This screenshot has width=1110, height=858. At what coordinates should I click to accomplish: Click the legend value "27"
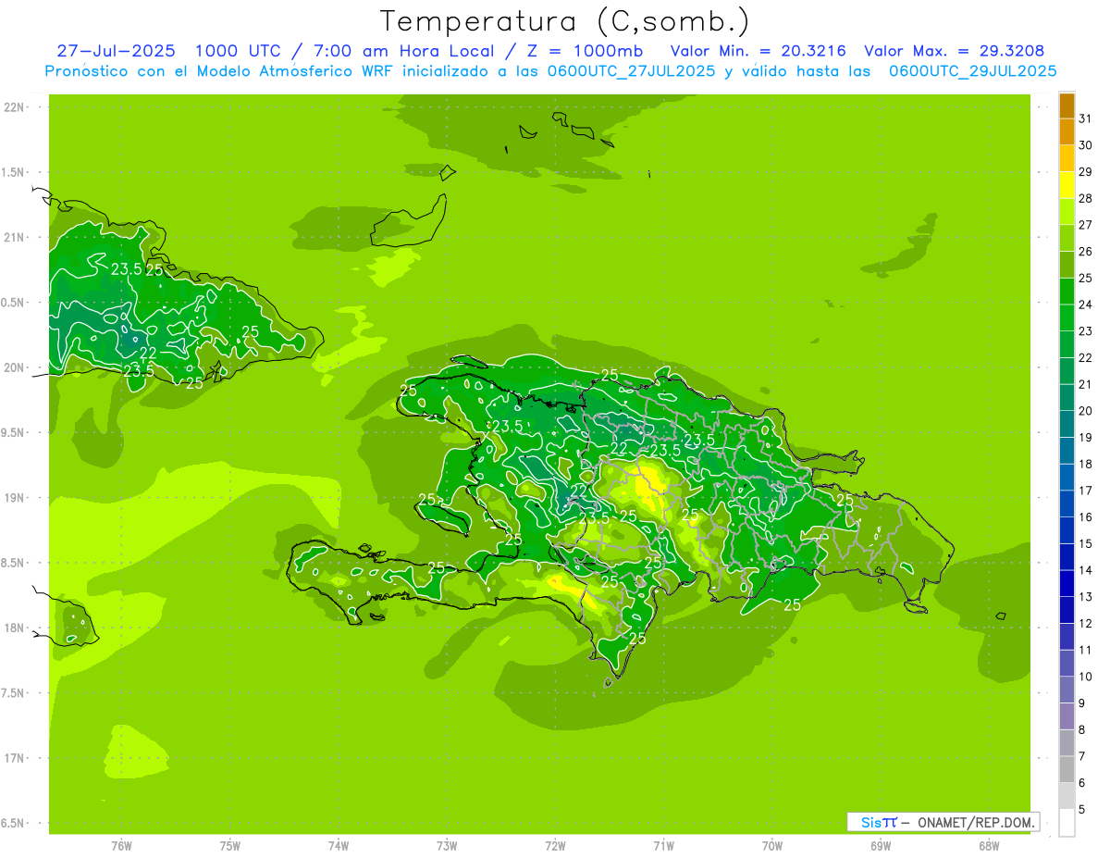coord(1085,225)
